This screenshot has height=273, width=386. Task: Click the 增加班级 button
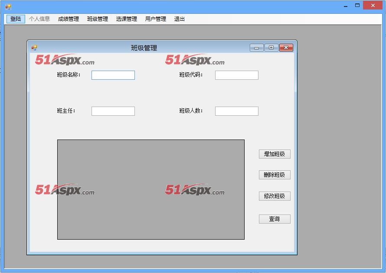point(275,154)
